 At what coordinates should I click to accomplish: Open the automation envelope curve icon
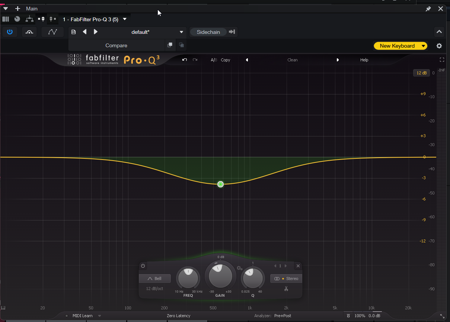tap(53, 32)
